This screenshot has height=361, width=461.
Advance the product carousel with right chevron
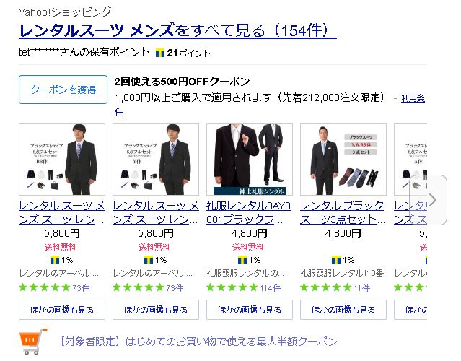pos(432,200)
